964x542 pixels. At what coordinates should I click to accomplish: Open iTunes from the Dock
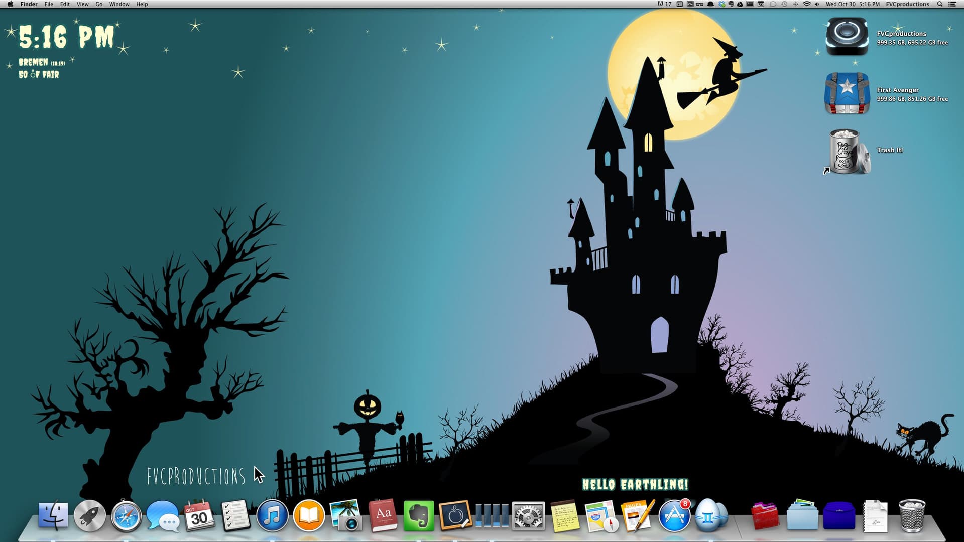click(x=272, y=516)
